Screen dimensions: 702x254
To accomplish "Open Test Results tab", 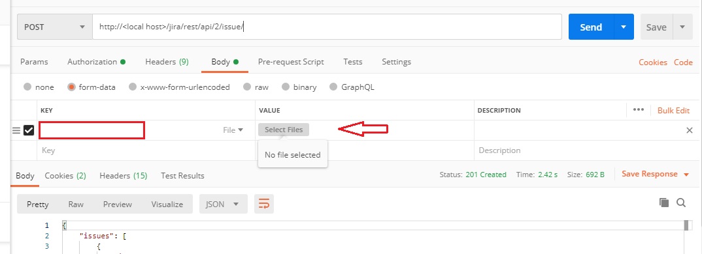I will pyautogui.click(x=182, y=176).
